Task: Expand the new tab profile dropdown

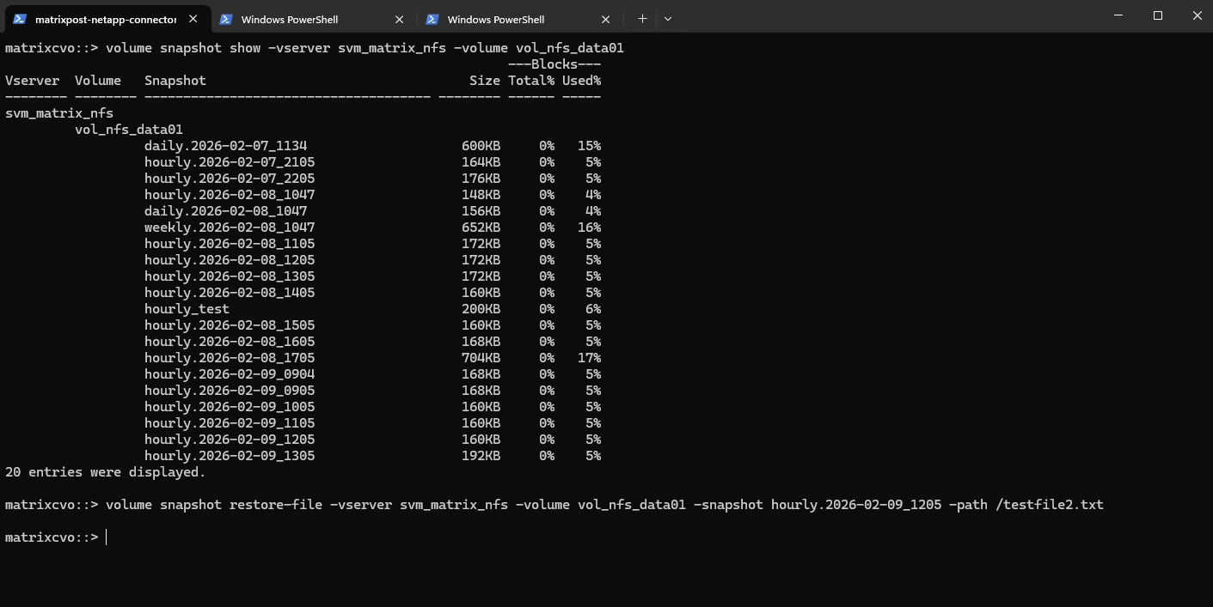Action: [668, 19]
